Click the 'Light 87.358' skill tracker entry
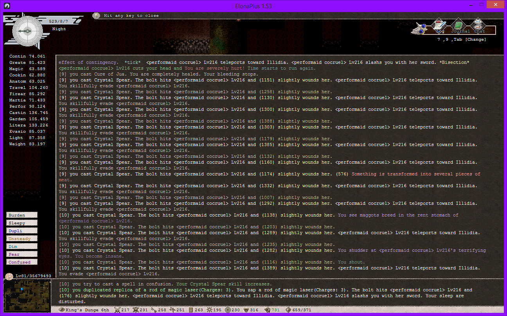This screenshot has height=316, width=507. click(27, 138)
